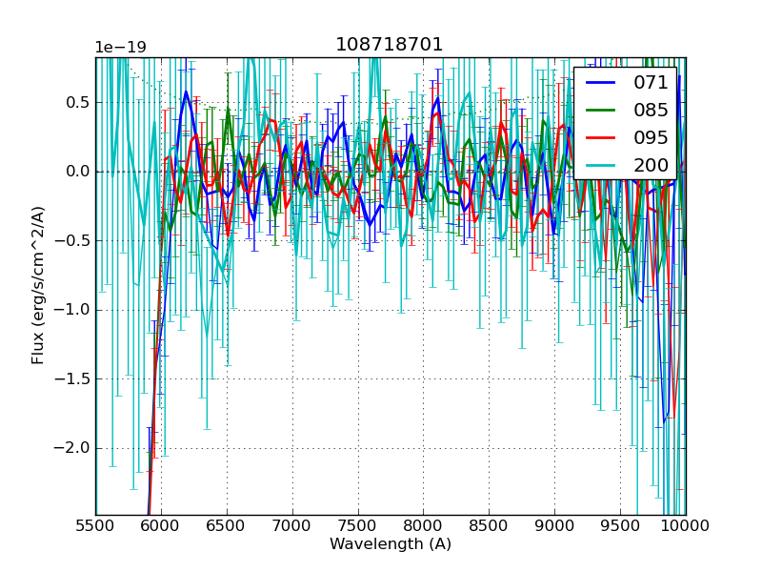Select the 071 legend label

point(652,83)
